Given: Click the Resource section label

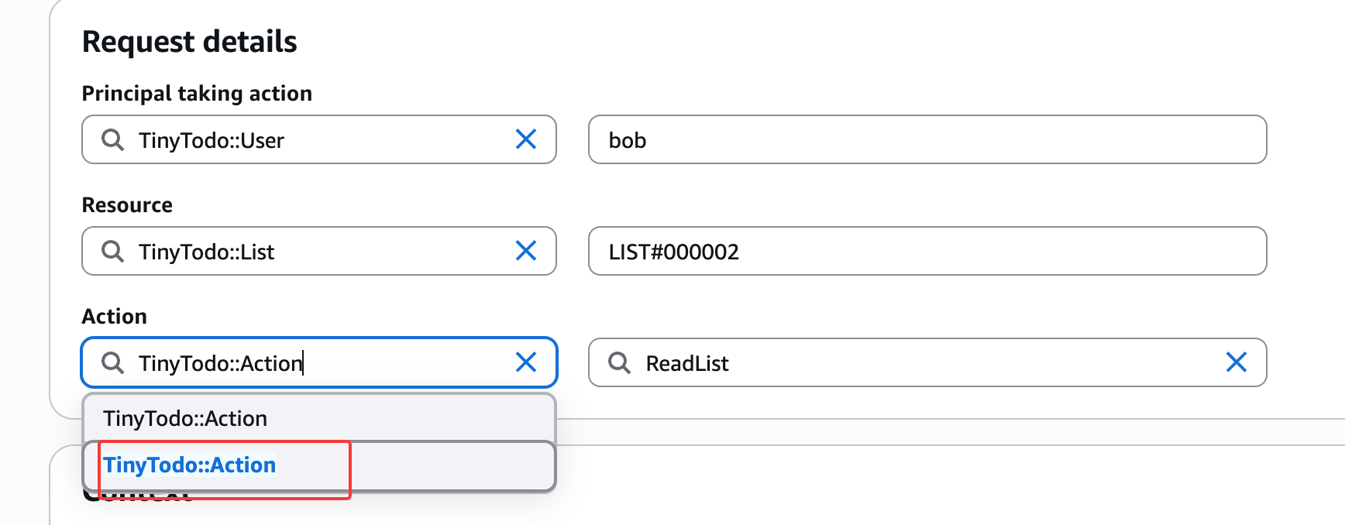Looking at the screenshot, I should pyautogui.click(x=127, y=205).
